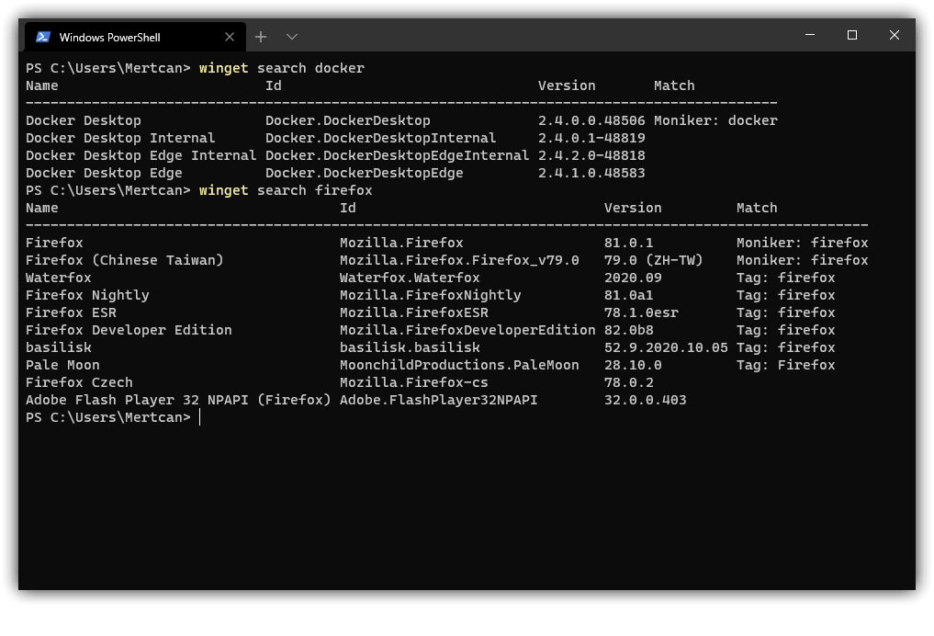934x636 pixels.
Task: Open a new tab with the plus button
Action: point(261,37)
